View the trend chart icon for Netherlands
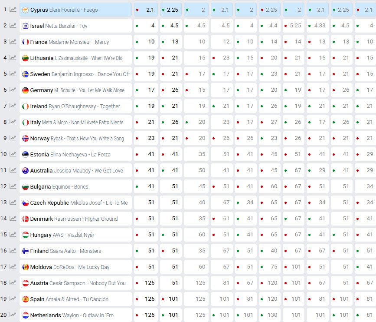Viewport: 376px width, 322px height. coord(13,315)
